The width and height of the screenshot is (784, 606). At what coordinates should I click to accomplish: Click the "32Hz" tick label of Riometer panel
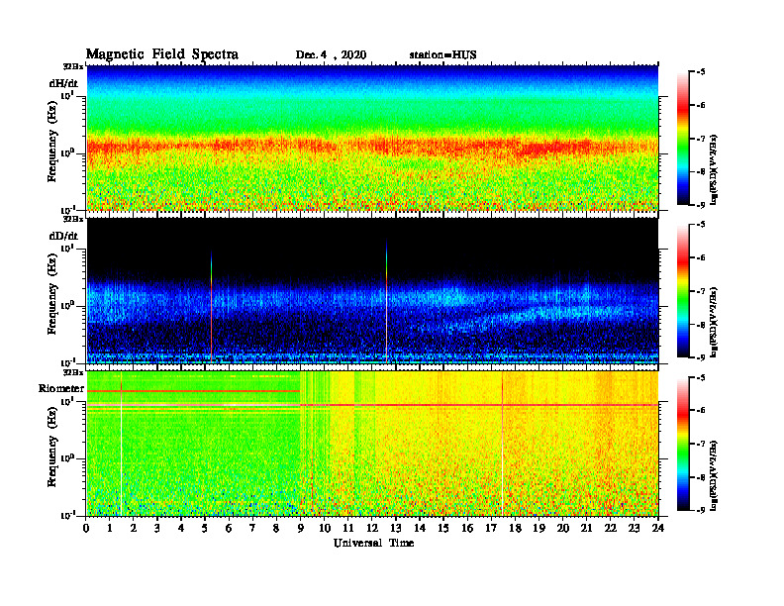pos(73,372)
